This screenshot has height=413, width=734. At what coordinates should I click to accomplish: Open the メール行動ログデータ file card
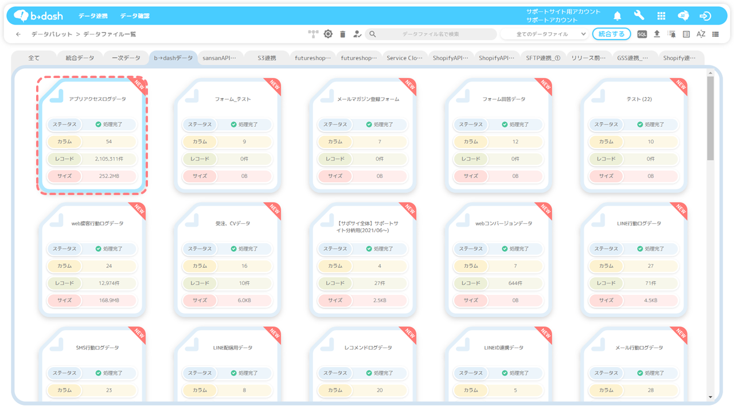pyautogui.click(x=634, y=364)
